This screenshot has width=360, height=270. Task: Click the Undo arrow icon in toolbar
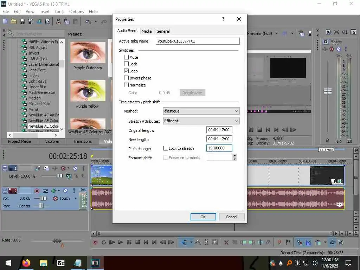(88, 21)
